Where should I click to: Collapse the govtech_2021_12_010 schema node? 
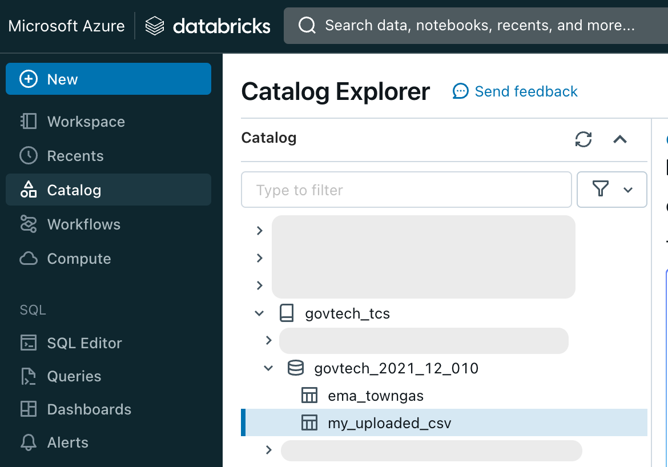click(x=268, y=368)
